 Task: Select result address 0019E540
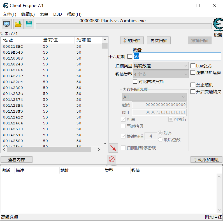pyautogui.click(x=13, y=52)
